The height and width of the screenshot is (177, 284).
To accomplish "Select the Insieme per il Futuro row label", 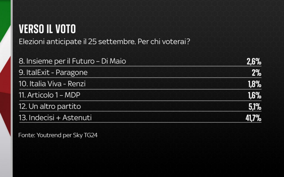I will (x=72, y=61).
